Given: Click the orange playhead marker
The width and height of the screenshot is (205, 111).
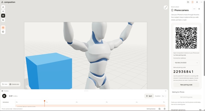Looking at the screenshot, I should 45,101.
